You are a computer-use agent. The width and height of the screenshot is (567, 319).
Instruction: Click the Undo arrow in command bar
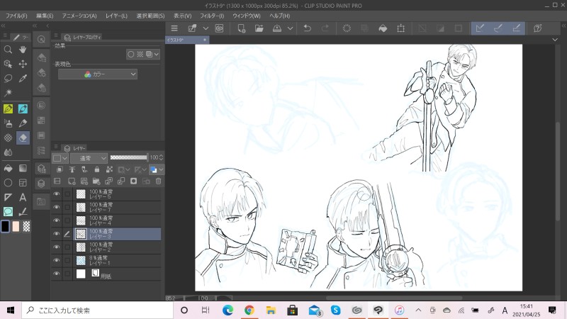click(307, 28)
